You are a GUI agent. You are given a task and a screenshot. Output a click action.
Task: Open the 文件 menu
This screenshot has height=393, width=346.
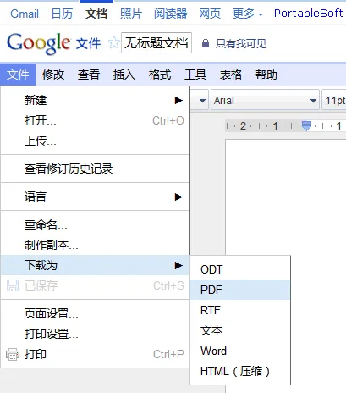click(x=18, y=75)
